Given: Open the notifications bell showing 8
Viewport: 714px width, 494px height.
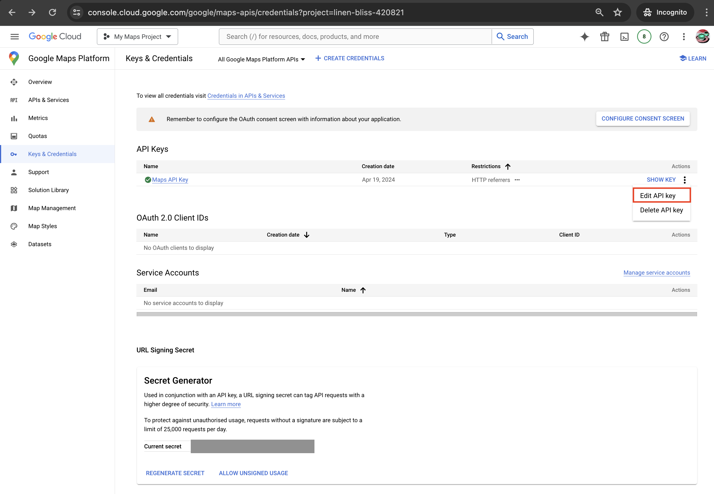Looking at the screenshot, I should click(644, 37).
